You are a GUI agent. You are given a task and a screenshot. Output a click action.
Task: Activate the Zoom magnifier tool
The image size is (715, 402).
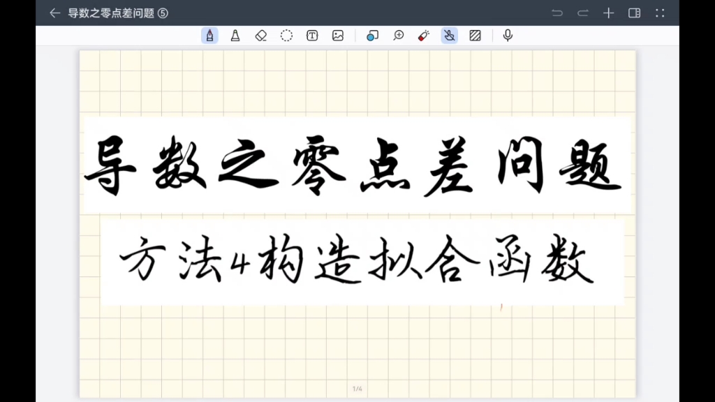pos(398,35)
